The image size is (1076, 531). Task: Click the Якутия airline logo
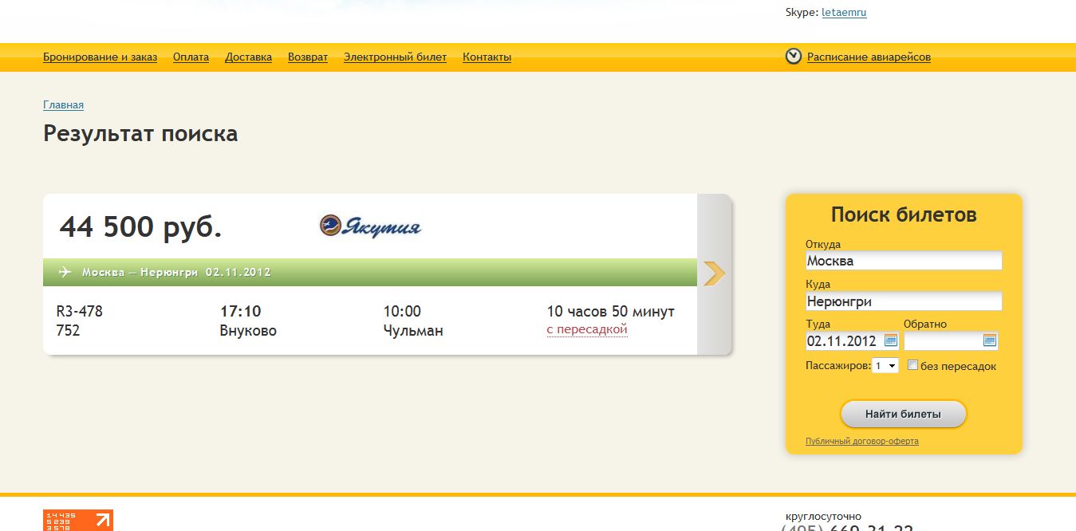coord(370,227)
